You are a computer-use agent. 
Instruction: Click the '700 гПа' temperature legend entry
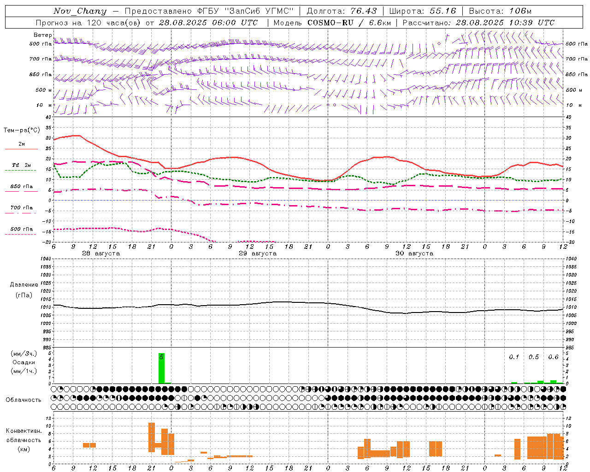[22, 208]
